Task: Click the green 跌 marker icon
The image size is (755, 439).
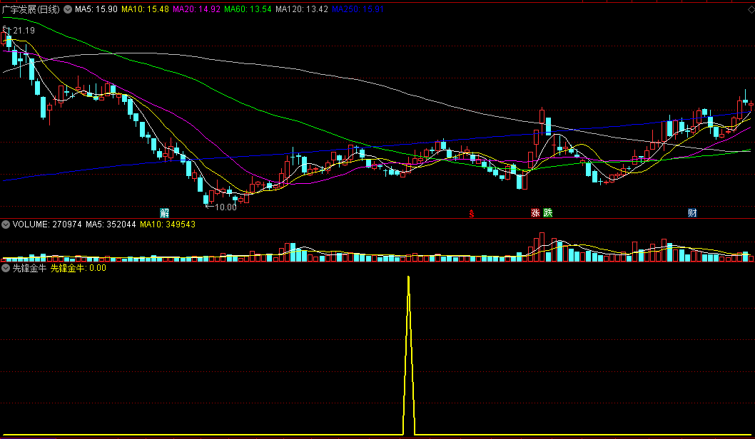Action: (547, 213)
